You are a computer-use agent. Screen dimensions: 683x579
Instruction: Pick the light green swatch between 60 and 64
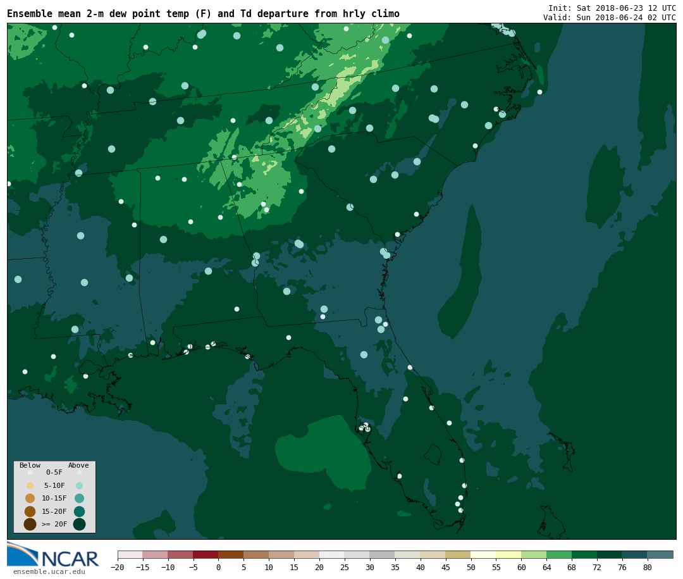tap(534, 554)
